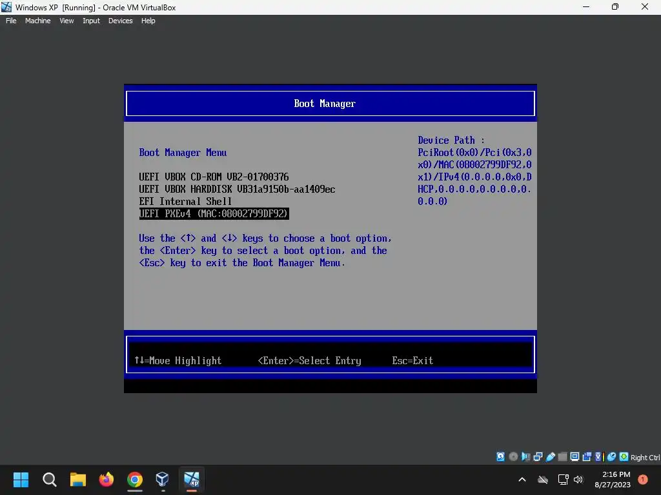Viewport: 661px width, 495px height.
Task: Click the Device Path label
Action: point(451,140)
